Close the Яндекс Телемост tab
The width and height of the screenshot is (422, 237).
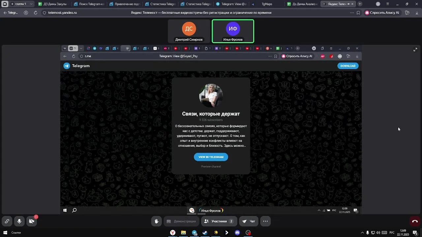pos(352,4)
